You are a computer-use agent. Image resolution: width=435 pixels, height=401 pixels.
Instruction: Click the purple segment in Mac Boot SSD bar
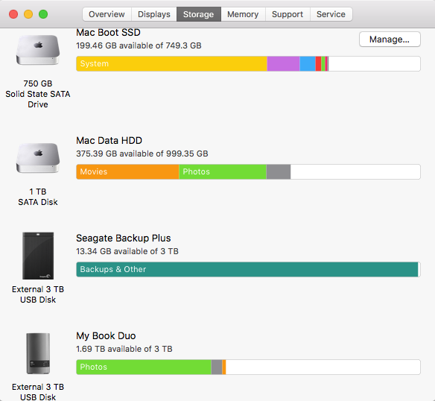click(283, 63)
